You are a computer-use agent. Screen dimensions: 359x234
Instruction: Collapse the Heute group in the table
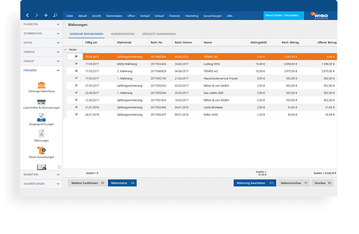[x=65, y=50]
